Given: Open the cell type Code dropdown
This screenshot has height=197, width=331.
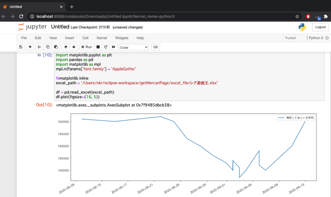Looking at the screenshot, I should [133, 47].
